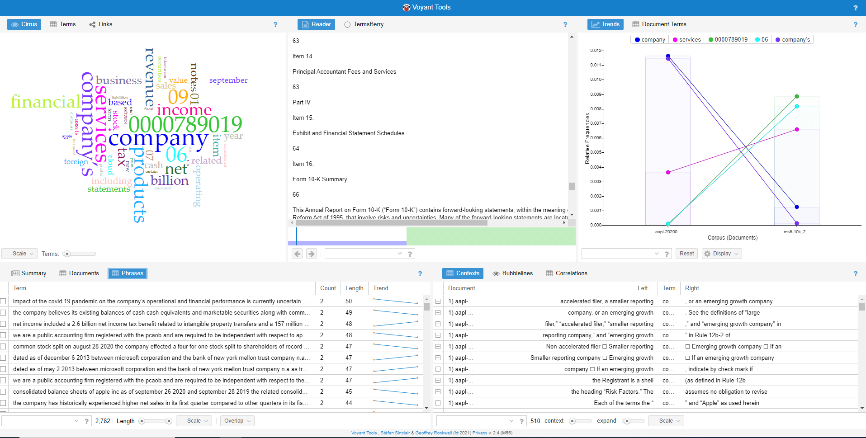Image resolution: width=866 pixels, height=438 pixels.
Task: Adjust the Contexts expand slider
Action: pos(633,421)
